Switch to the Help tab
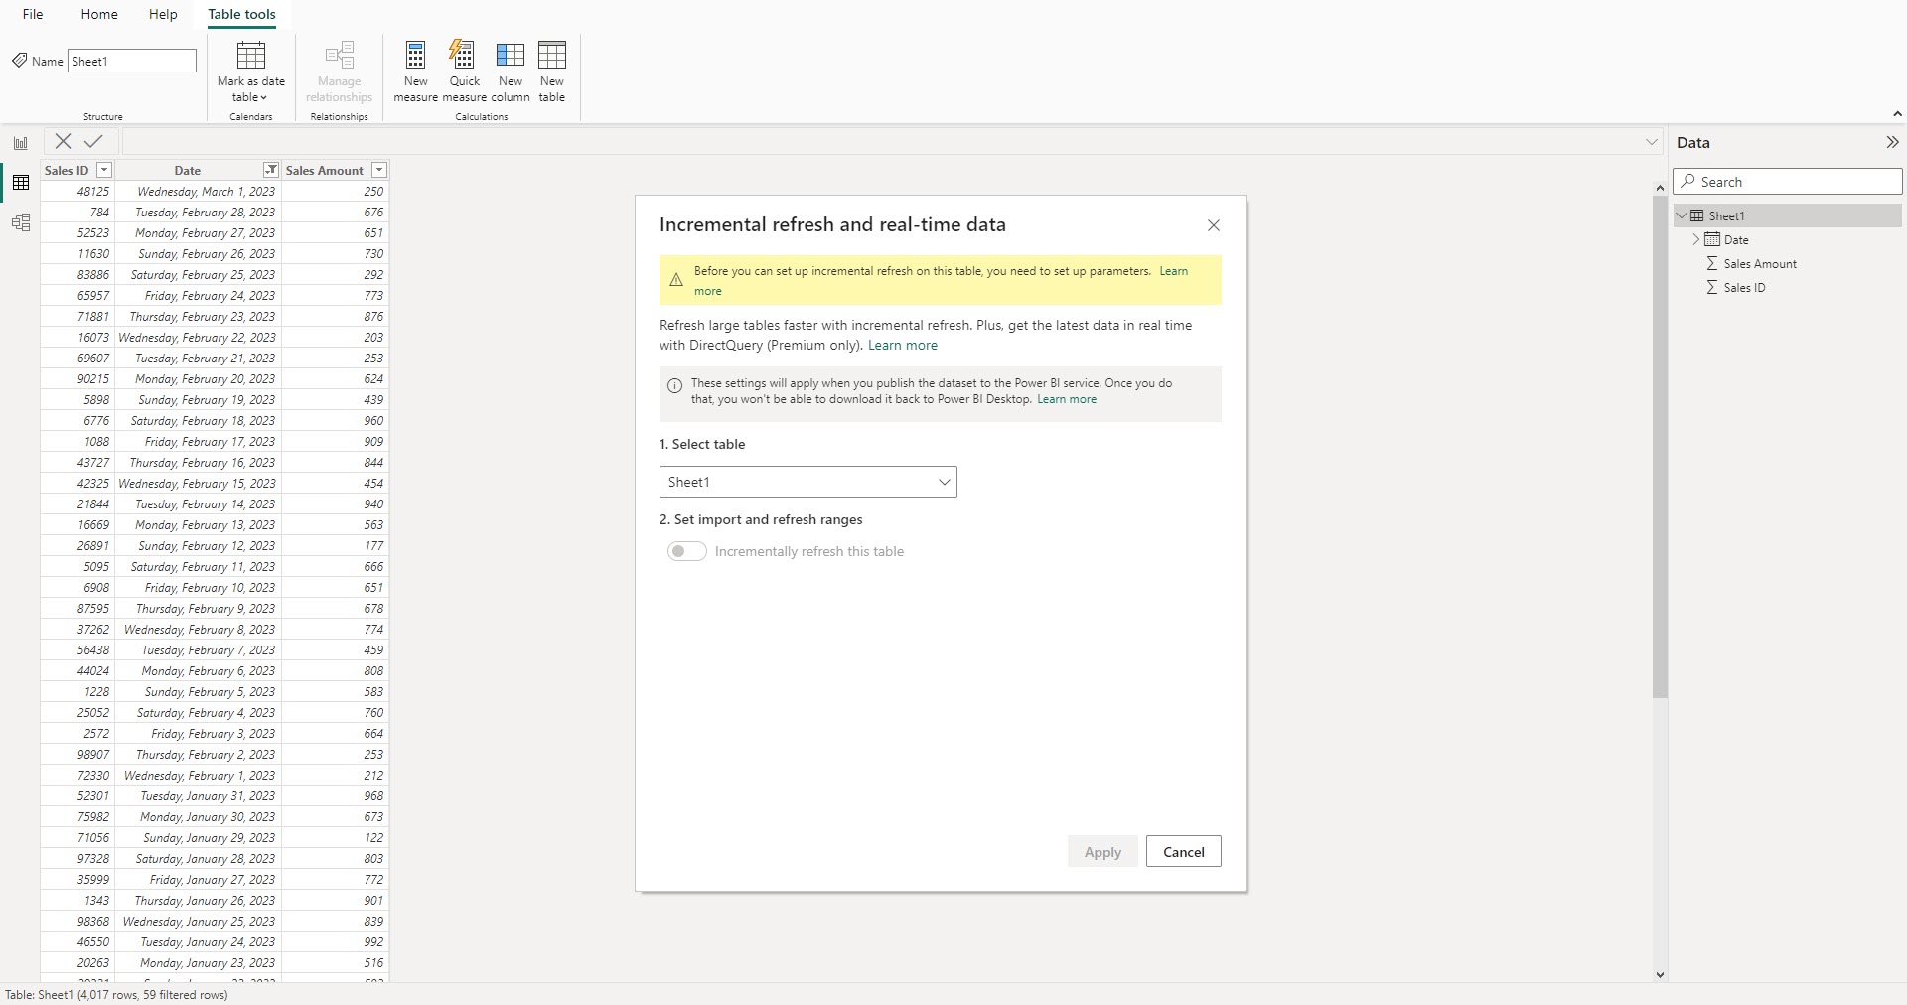 click(x=163, y=14)
